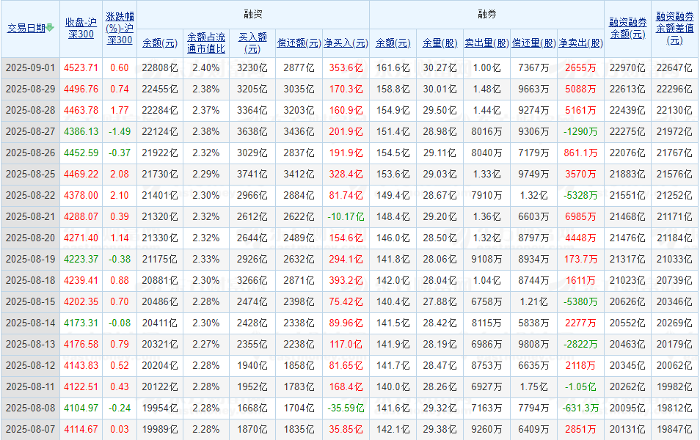
Task: Click the date cell 2025-08-07
Action: click(x=30, y=429)
